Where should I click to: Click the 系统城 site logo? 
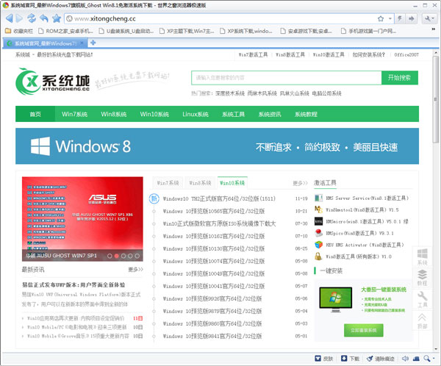pyautogui.click(x=53, y=81)
